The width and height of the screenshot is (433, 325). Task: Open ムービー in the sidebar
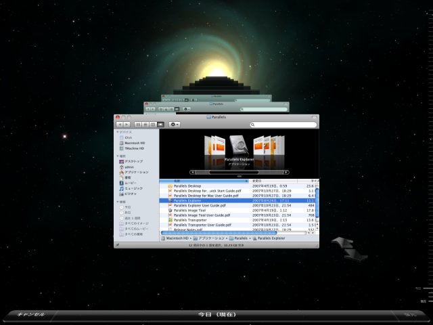[x=128, y=183]
